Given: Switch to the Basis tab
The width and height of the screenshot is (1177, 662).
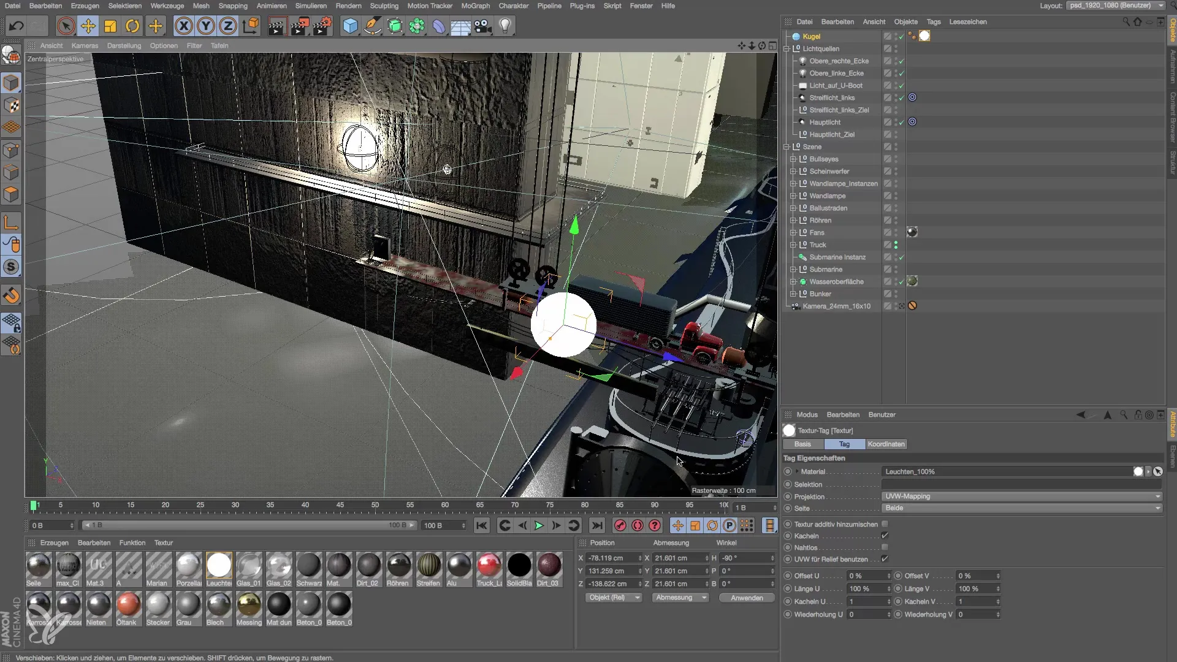Looking at the screenshot, I should [x=802, y=444].
